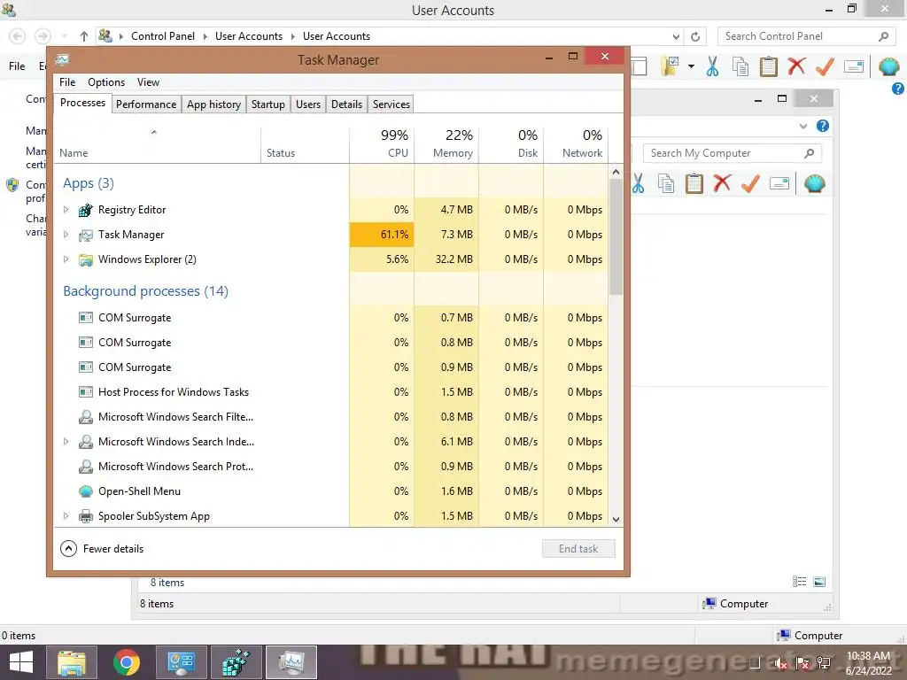Open Task Manager File menu
Viewport: 907px width, 680px height.
point(67,82)
